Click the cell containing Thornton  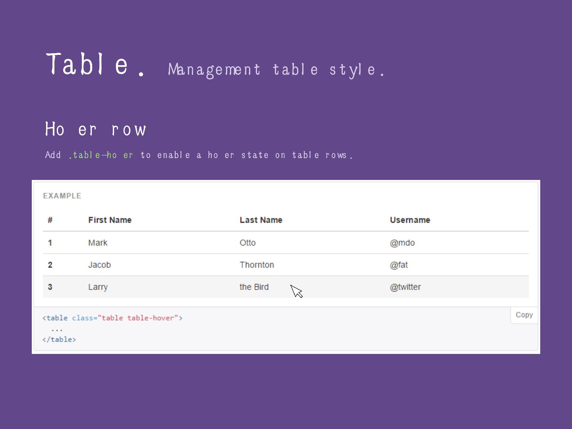257,265
